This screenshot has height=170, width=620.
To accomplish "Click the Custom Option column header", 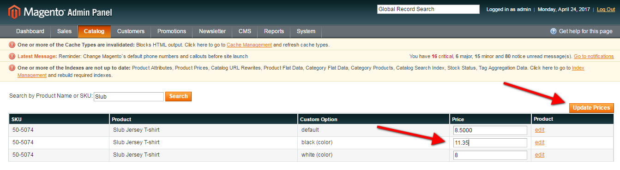I will (x=374, y=119).
